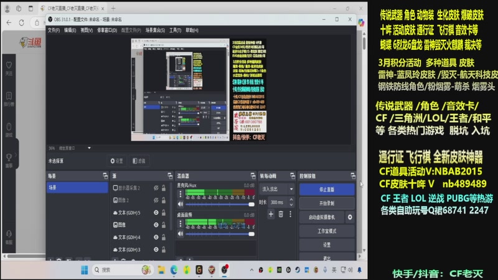The height and width of the screenshot is (280, 498).
Task: Pop out the 场景 dock panel
Action: pyautogui.click(x=105, y=175)
